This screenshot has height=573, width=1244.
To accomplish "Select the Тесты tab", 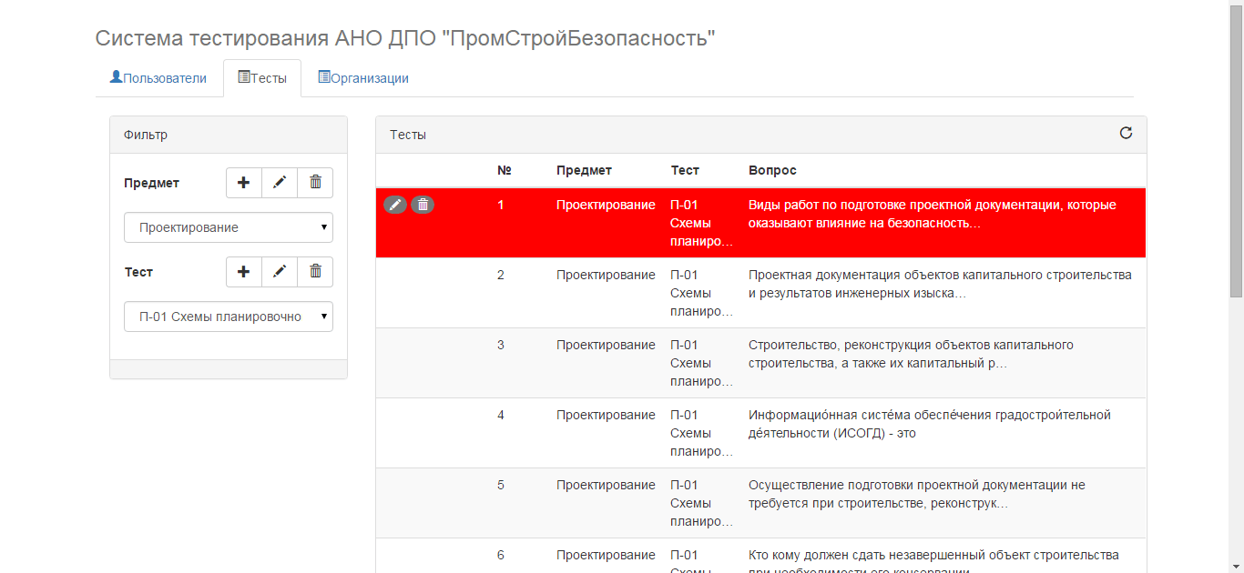I will coord(262,78).
